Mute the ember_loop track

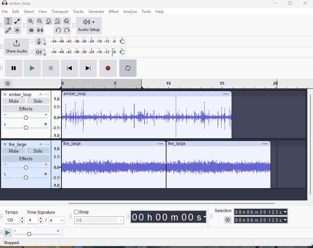click(x=14, y=101)
